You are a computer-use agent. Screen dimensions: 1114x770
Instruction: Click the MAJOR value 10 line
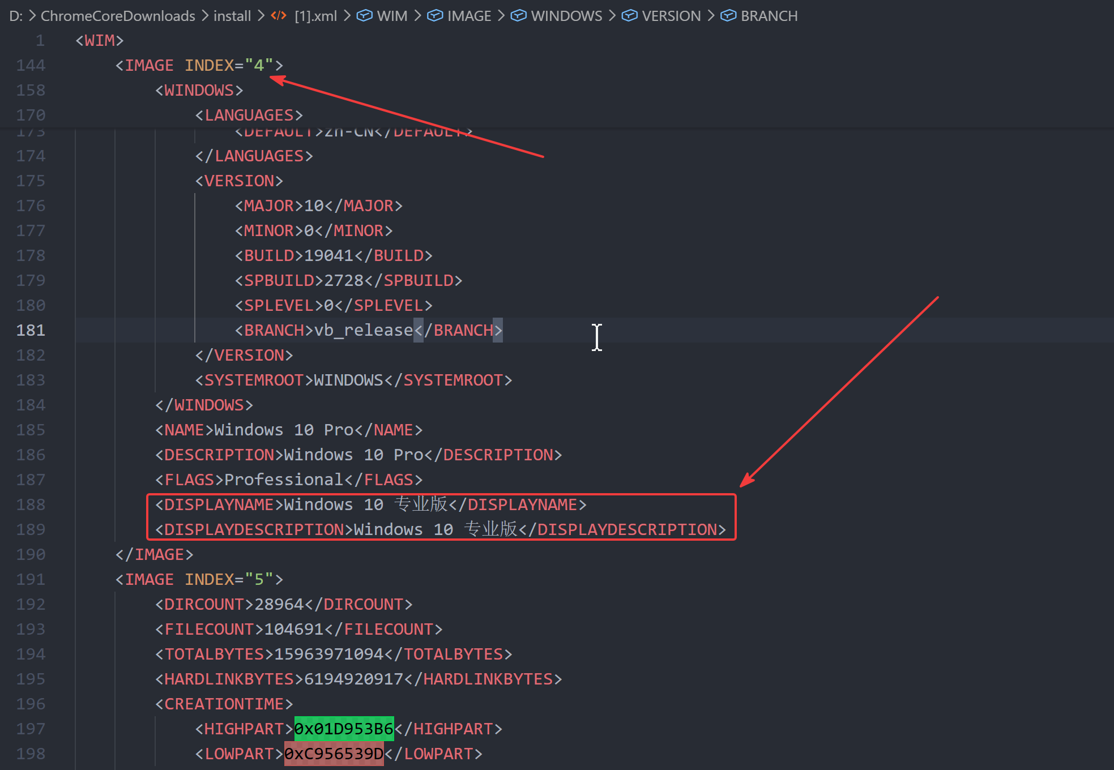pyautogui.click(x=319, y=206)
